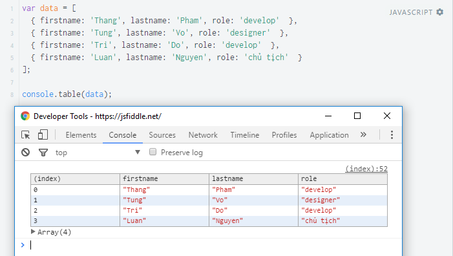The image size is (453, 256).
Task: Select the "designer" table cell
Action: [343, 200]
